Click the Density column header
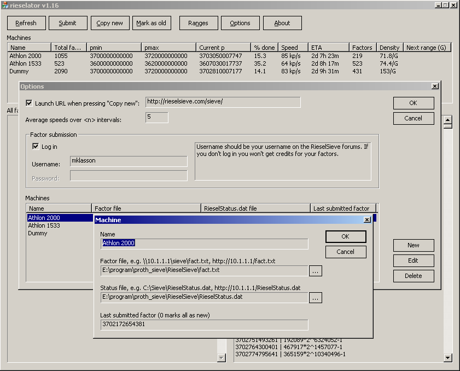This screenshot has width=460, height=371. click(390, 48)
